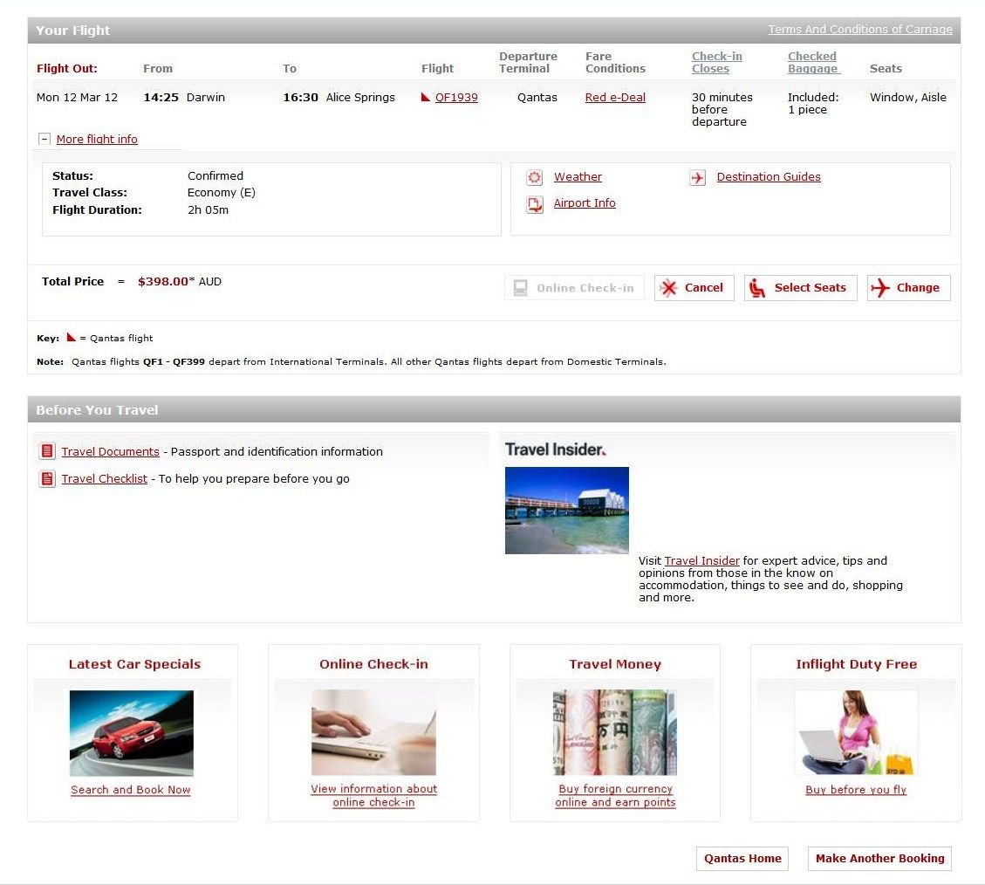The image size is (985, 885).
Task: Click the Destination Guides plane icon
Action: pyautogui.click(x=697, y=177)
